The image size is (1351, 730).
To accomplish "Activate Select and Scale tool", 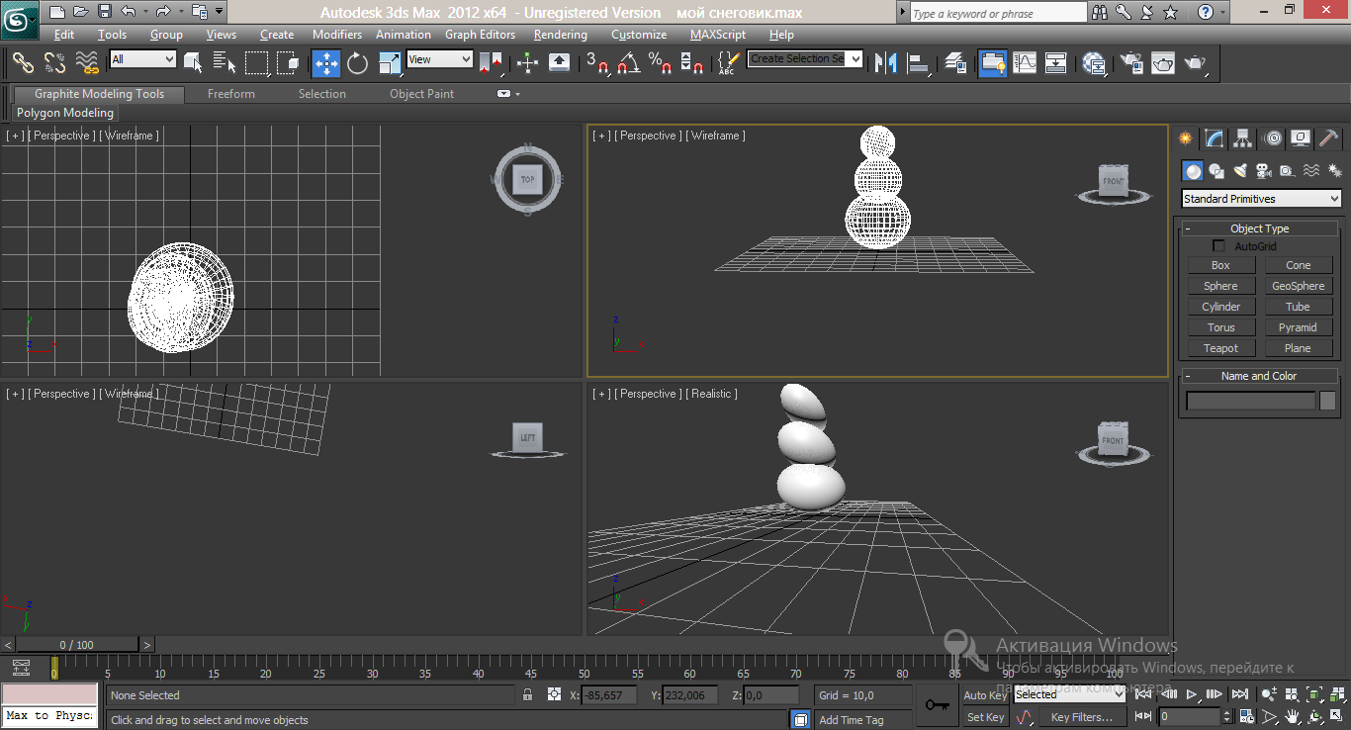I will (x=391, y=62).
